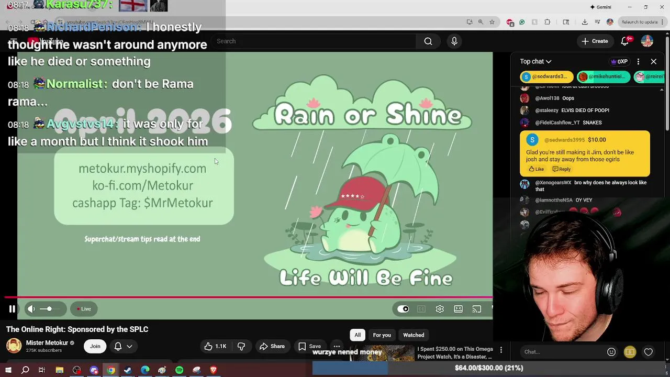Reply to the $10.00 super chat message
The image size is (670, 377).
[562, 169]
